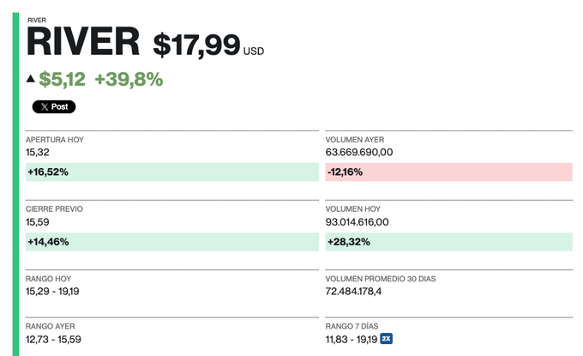
Task: Click the green +16,52% bar
Action: (x=171, y=172)
